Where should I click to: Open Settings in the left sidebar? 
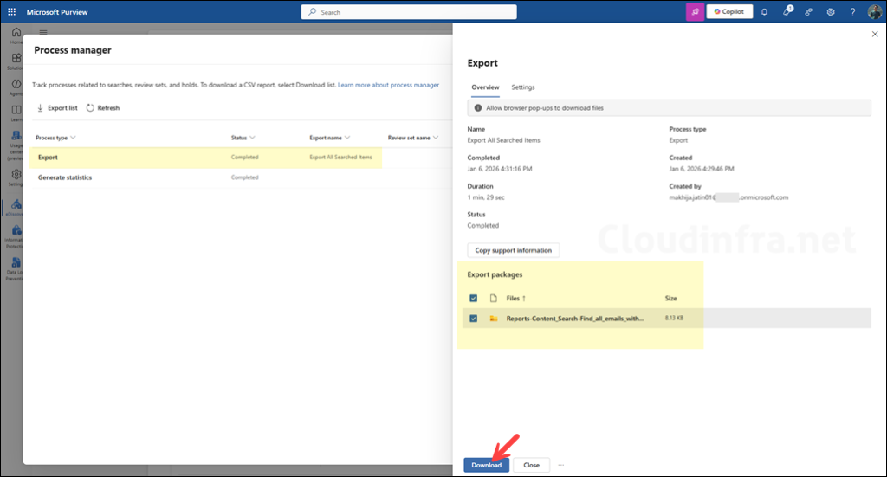(x=16, y=177)
